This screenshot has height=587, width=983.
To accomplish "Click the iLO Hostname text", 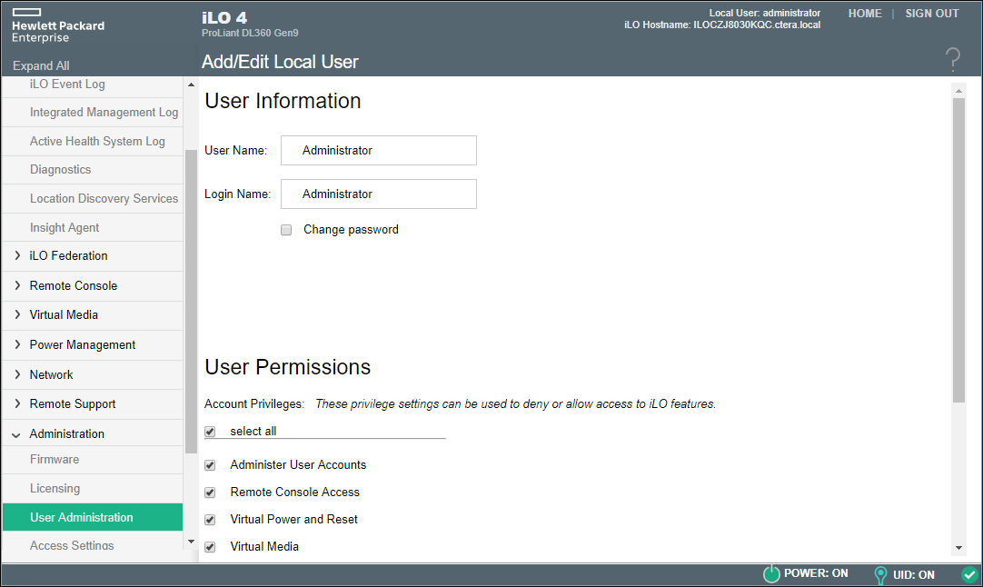I will click(721, 25).
